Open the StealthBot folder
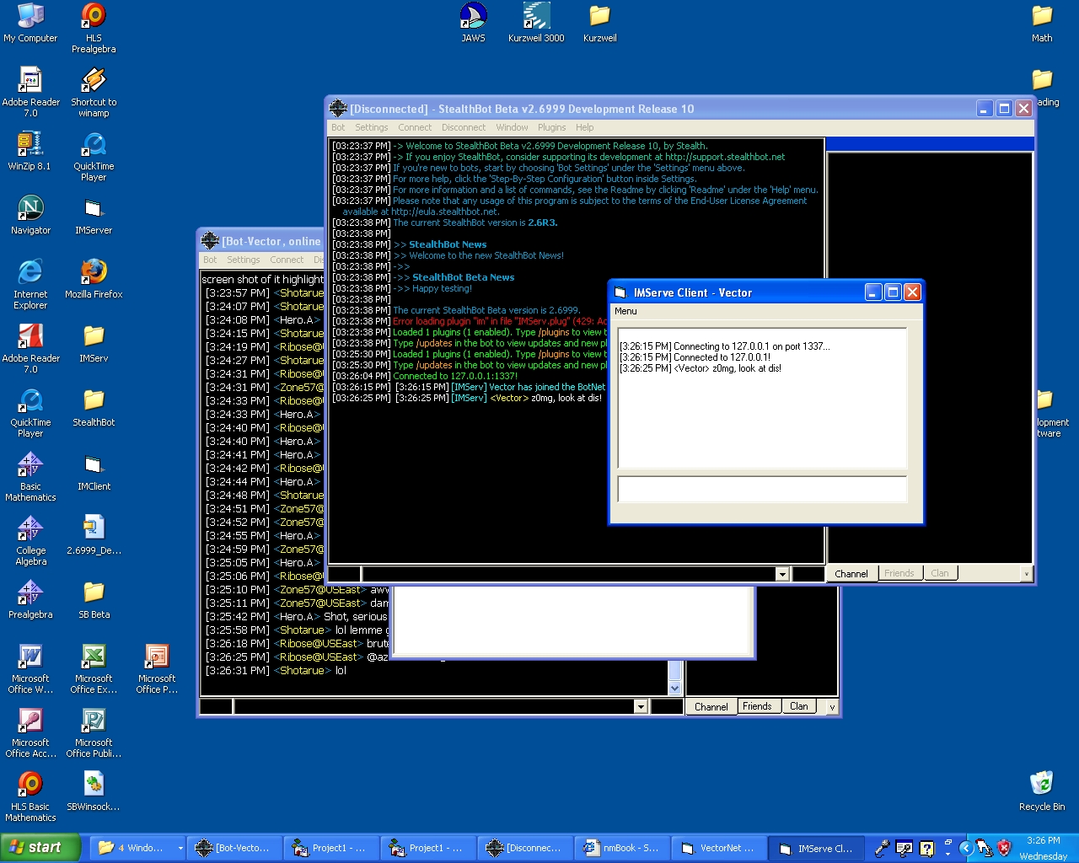Screen dimensions: 1079x863 point(94,407)
